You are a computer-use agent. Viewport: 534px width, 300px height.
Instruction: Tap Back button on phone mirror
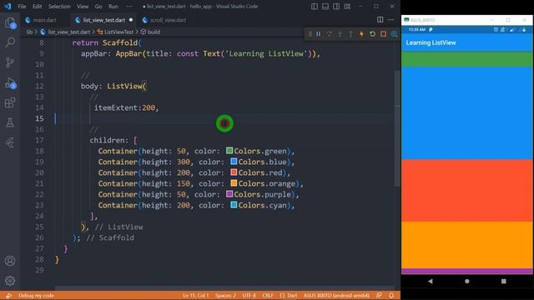[x=431, y=282]
